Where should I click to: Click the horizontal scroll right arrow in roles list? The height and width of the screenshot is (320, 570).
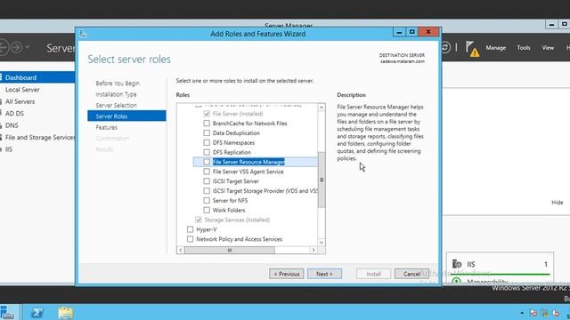pyautogui.click(x=313, y=250)
